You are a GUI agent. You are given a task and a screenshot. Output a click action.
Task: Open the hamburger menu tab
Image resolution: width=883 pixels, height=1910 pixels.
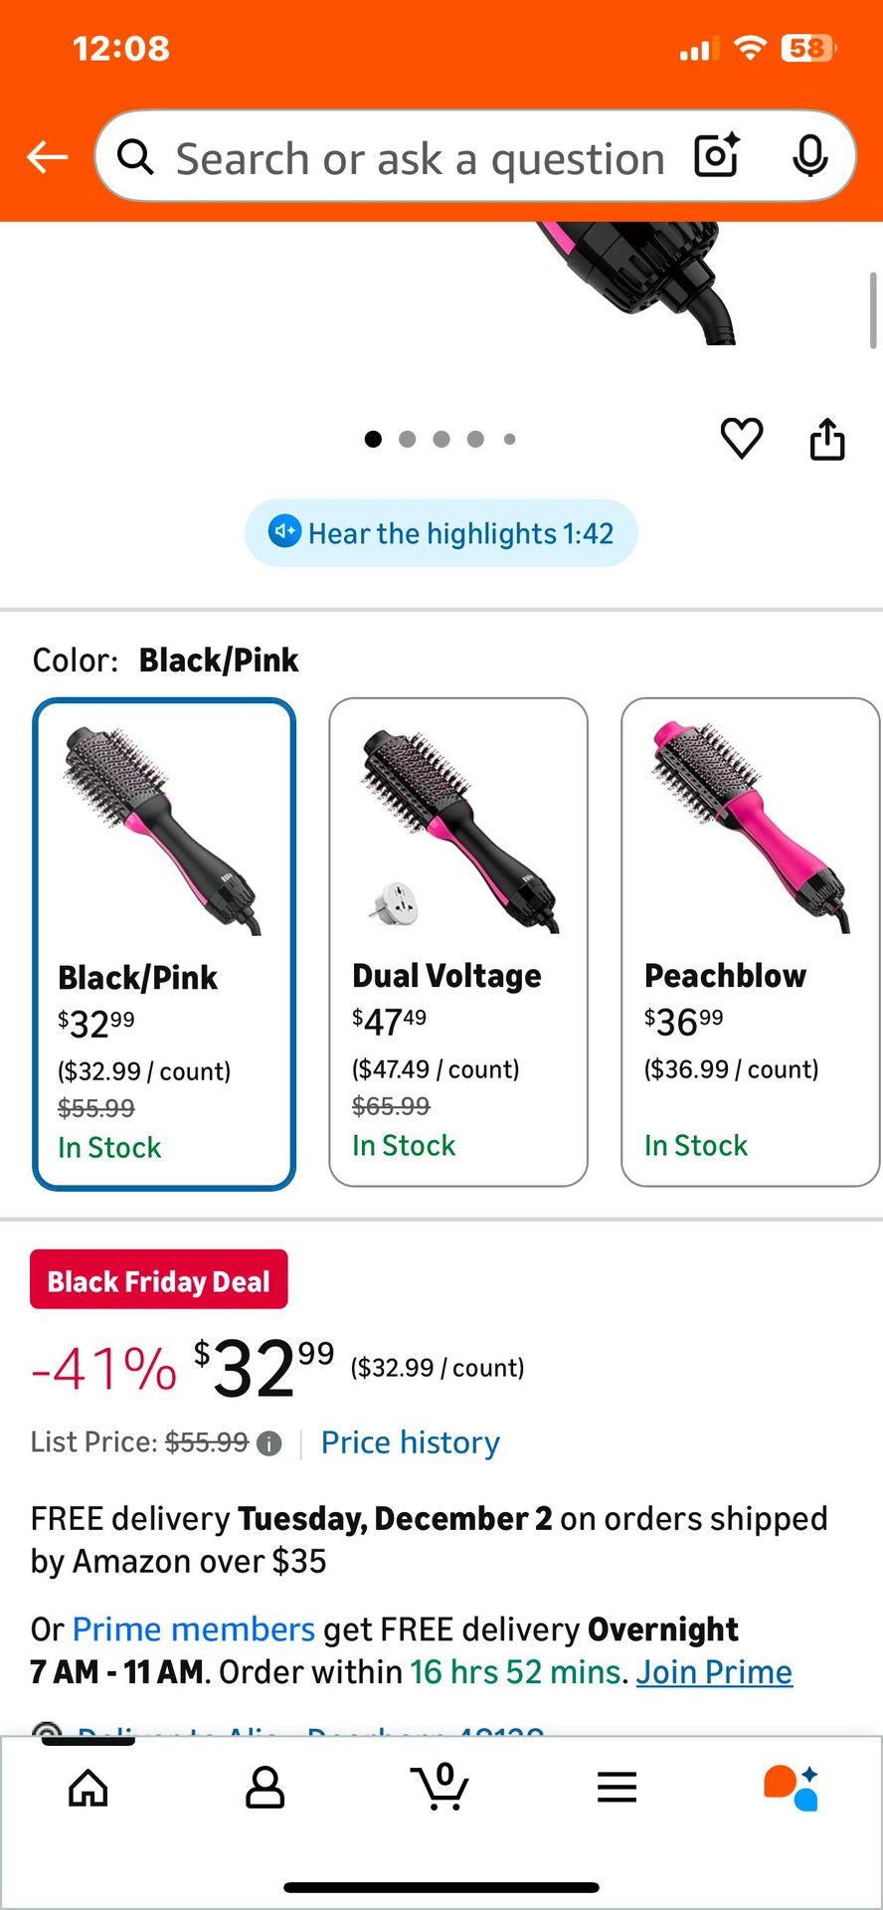point(617,1788)
